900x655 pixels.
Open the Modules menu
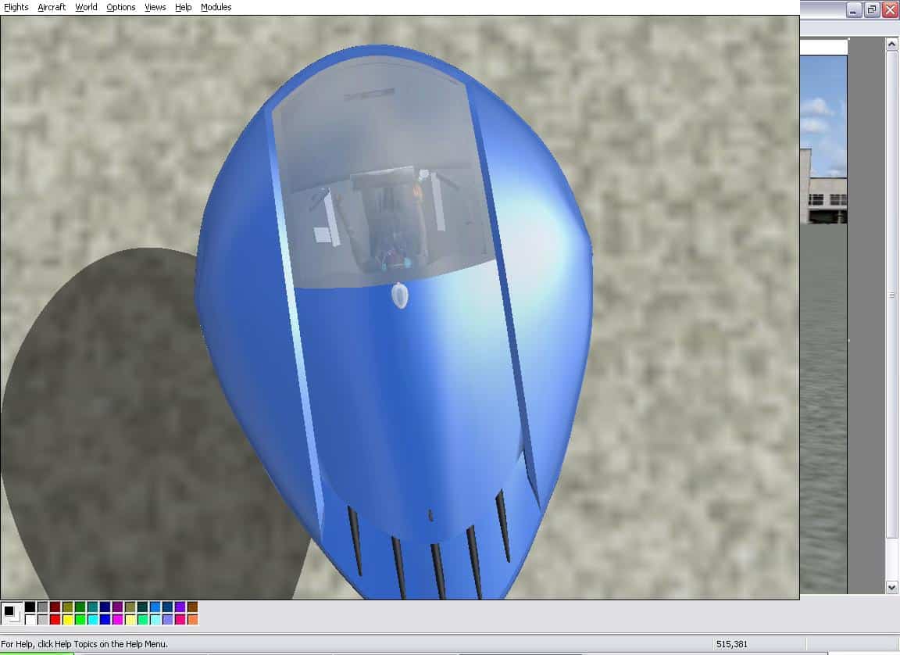[x=216, y=7]
